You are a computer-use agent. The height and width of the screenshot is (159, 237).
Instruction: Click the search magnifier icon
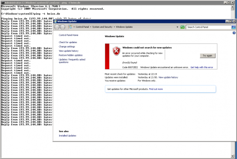pyautogui.click(x=233, y=27)
